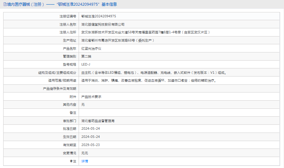Select product name 红蓝光治疗仪
Image resolution: width=284 pixels, height=168 pixels.
[x=91, y=49]
